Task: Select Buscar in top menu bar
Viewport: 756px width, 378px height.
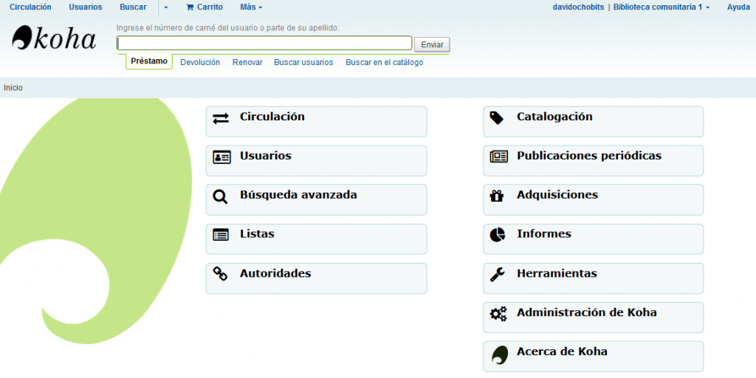Action: click(x=133, y=7)
